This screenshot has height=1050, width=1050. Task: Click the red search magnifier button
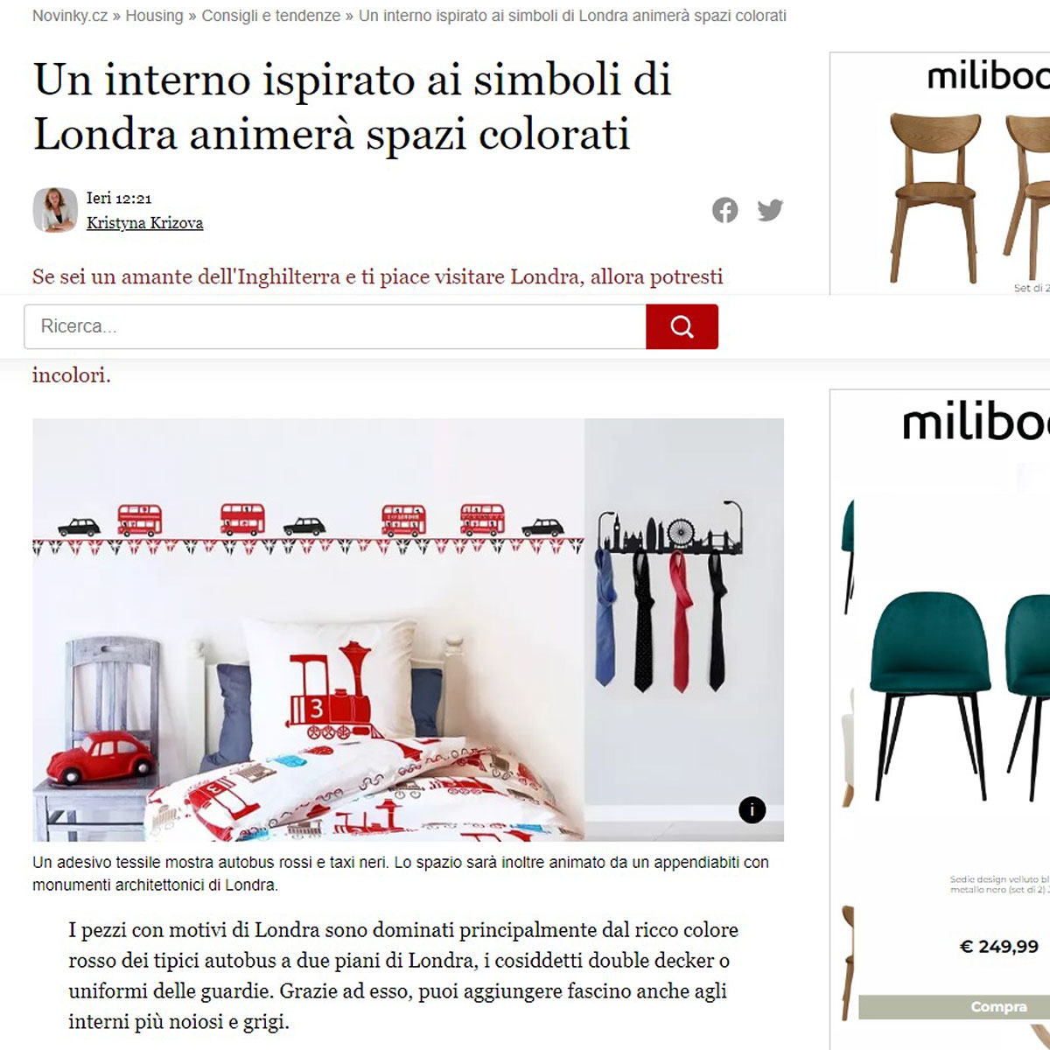click(682, 326)
